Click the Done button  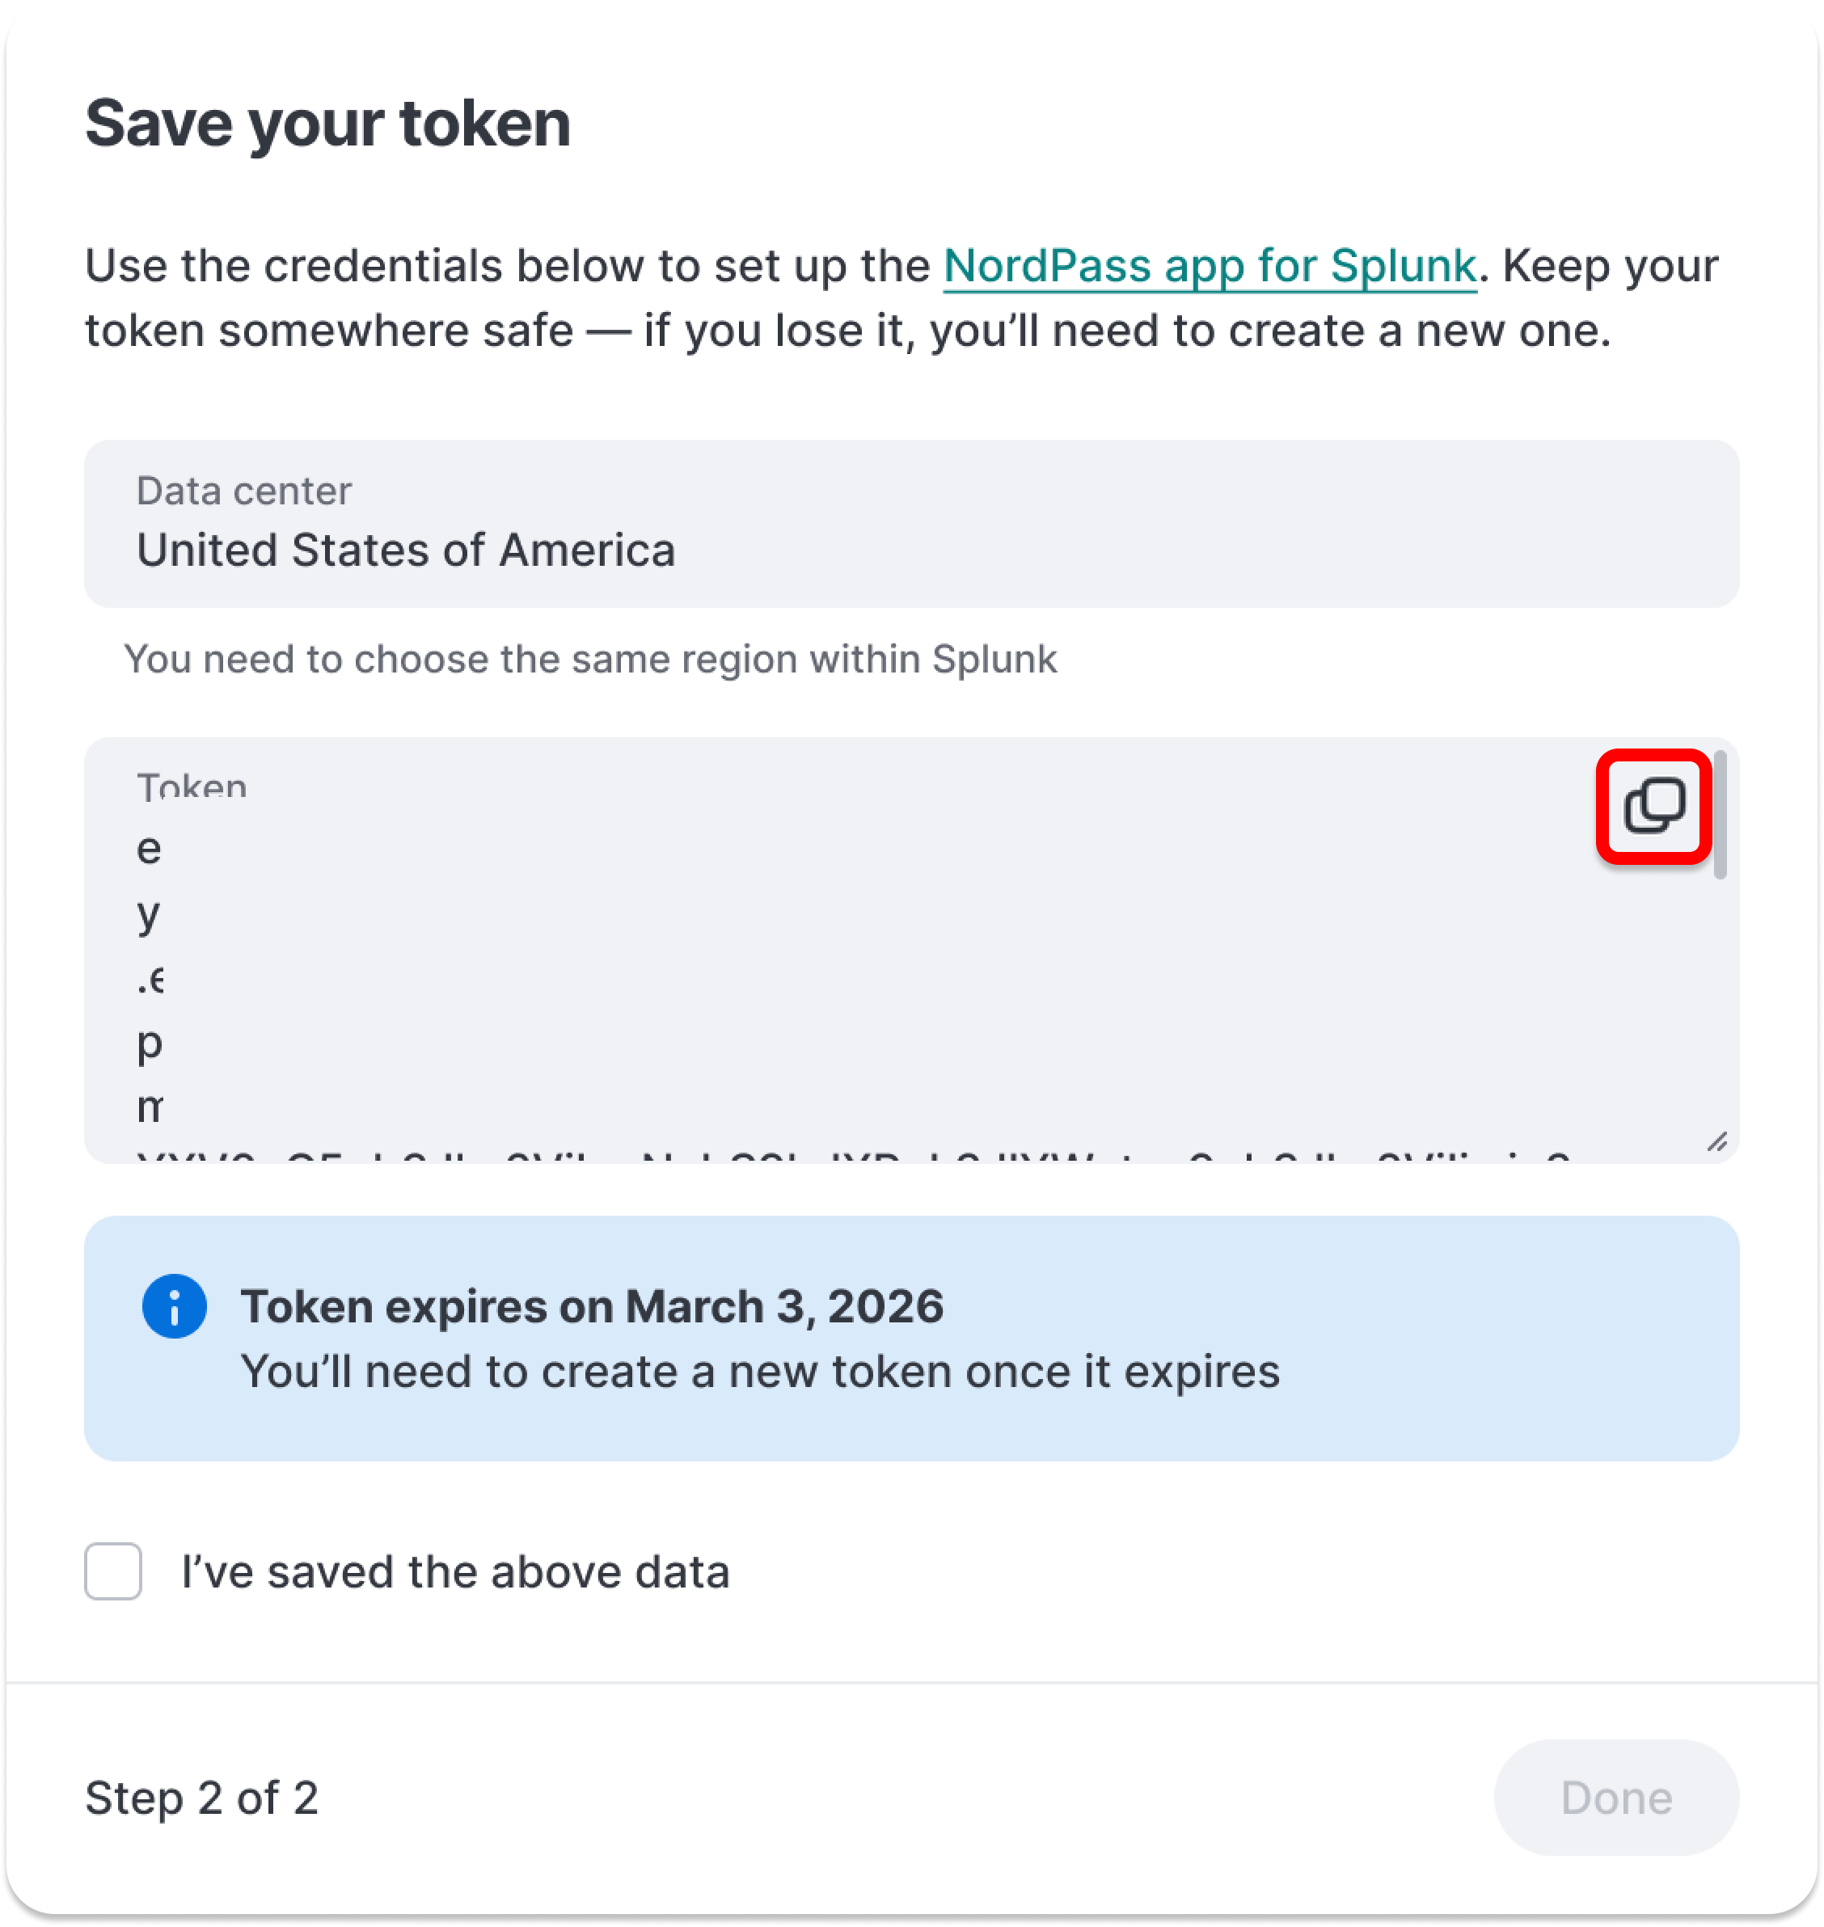point(1615,1797)
